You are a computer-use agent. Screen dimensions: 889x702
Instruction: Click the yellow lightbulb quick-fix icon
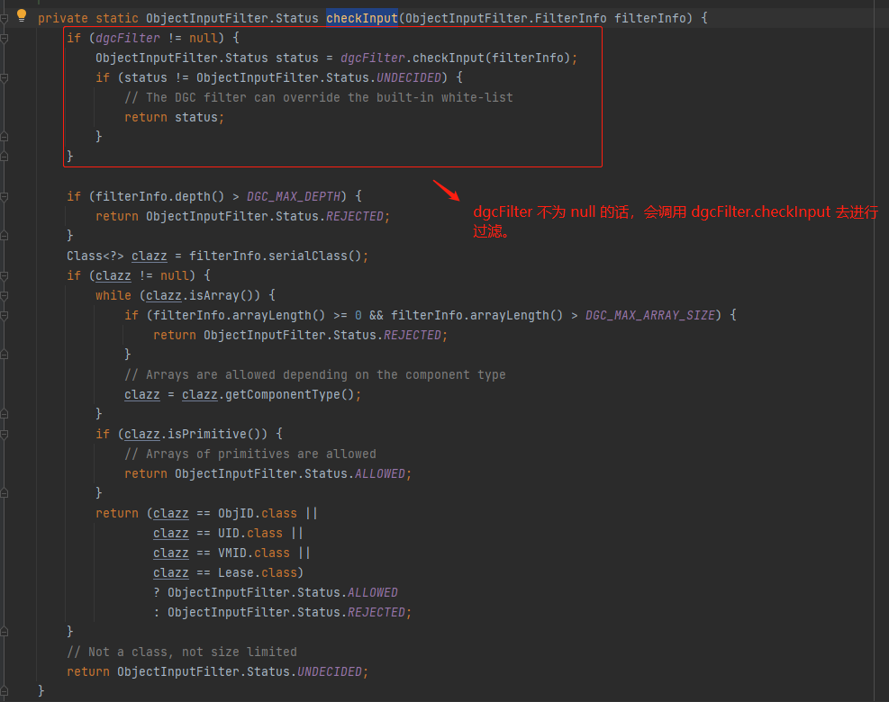(x=23, y=16)
